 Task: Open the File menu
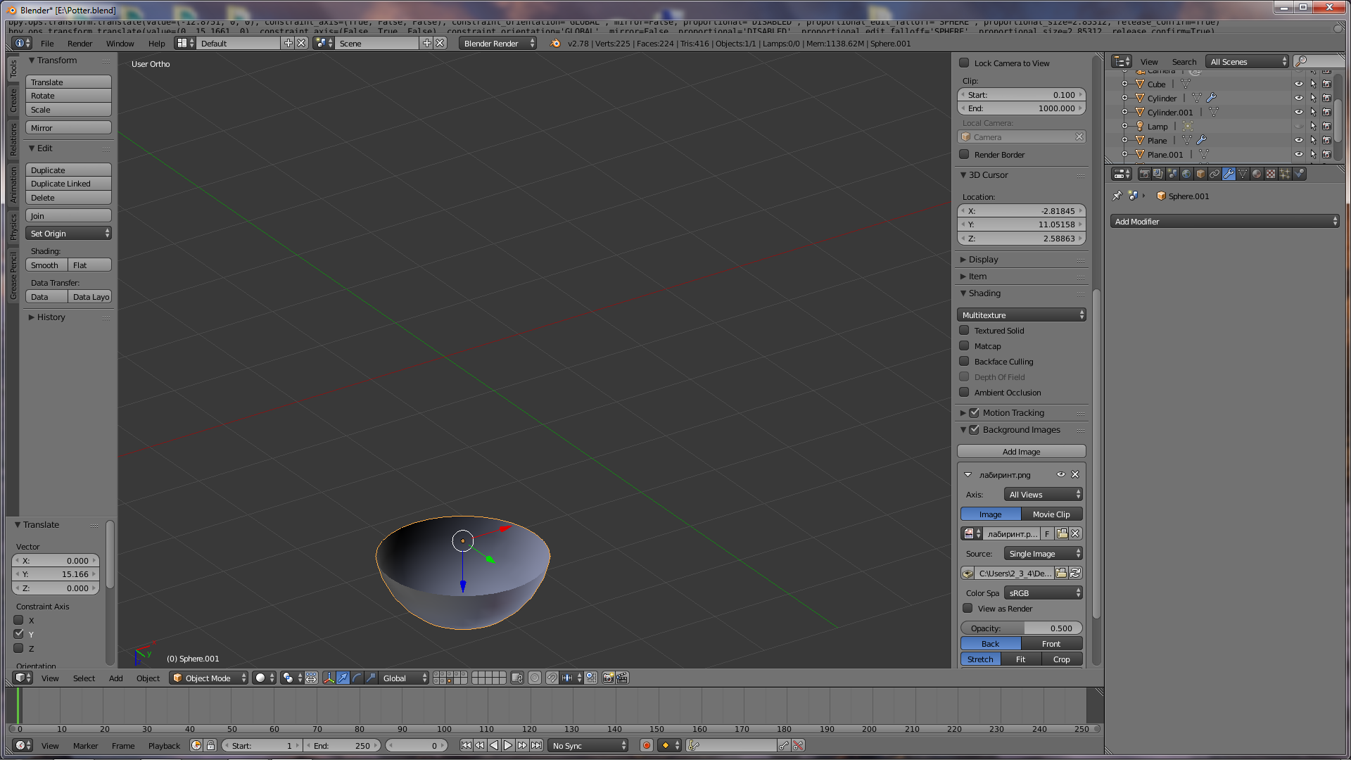click(47, 43)
